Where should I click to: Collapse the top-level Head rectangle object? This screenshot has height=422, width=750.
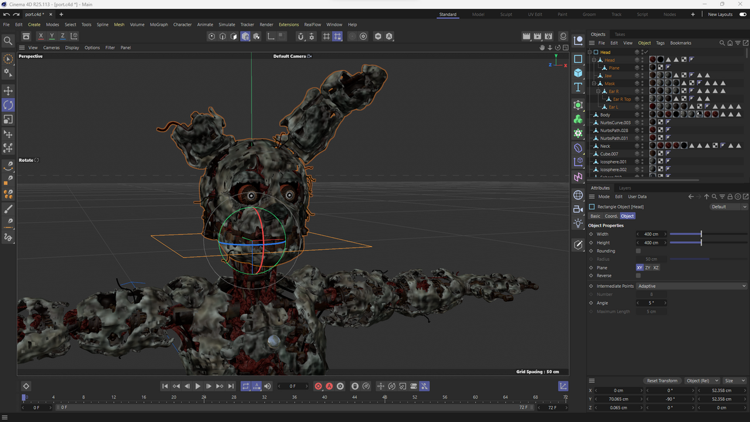590,52
